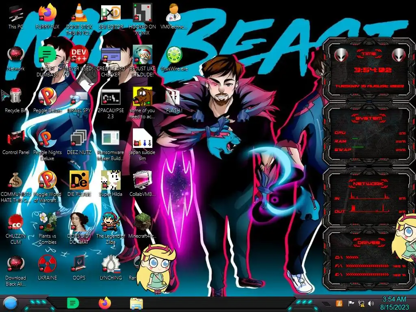Open the DIE PLEASE shortcut
416x312 pixels.
click(x=79, y=184)
